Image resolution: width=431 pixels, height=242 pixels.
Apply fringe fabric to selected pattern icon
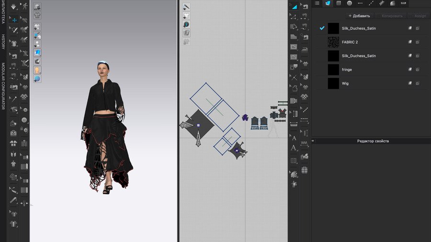coord(410,69)
